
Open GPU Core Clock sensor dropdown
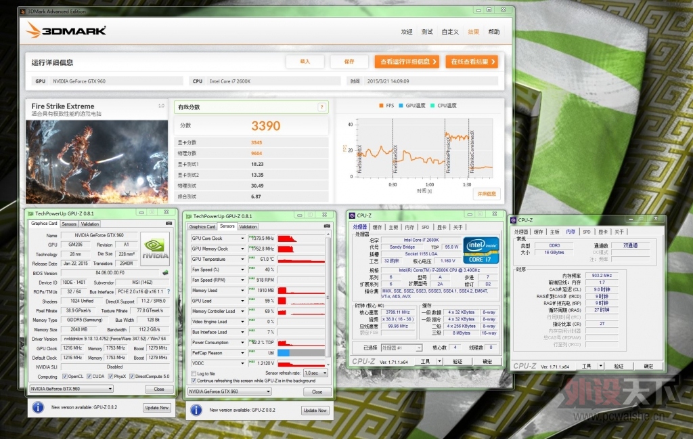click(242, 238)
